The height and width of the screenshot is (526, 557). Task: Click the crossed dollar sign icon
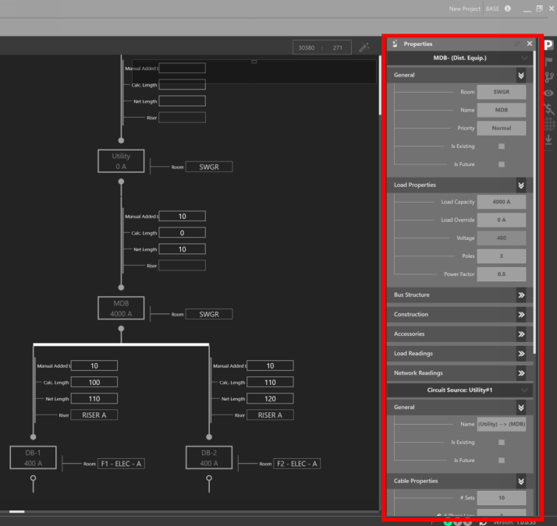click(549, 108)
